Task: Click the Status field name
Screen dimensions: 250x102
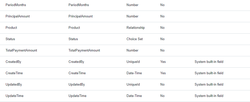Action: 10,39
